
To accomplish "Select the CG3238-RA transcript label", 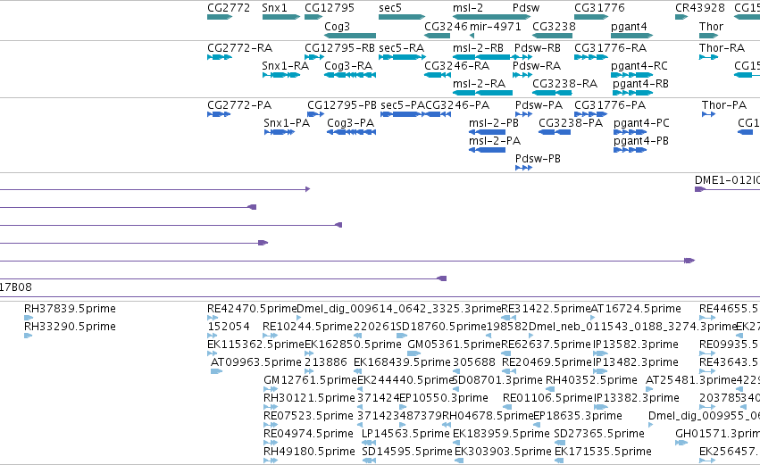I will tap(564, 84).
